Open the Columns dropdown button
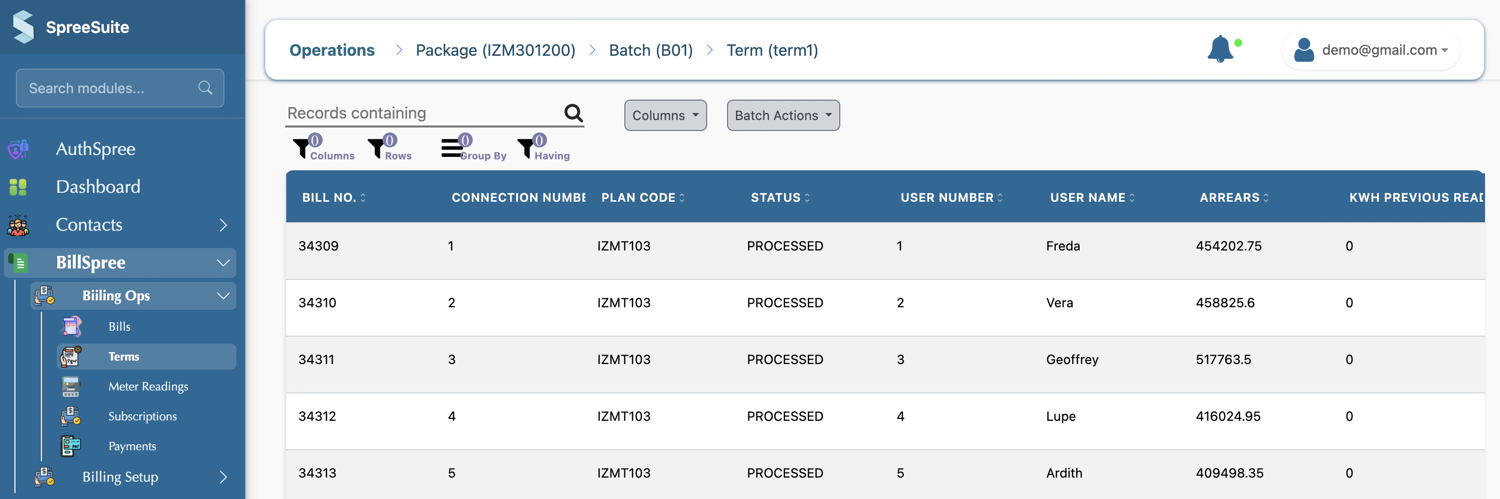Viewport: 1500px width, 499px height. pos(665,115)
